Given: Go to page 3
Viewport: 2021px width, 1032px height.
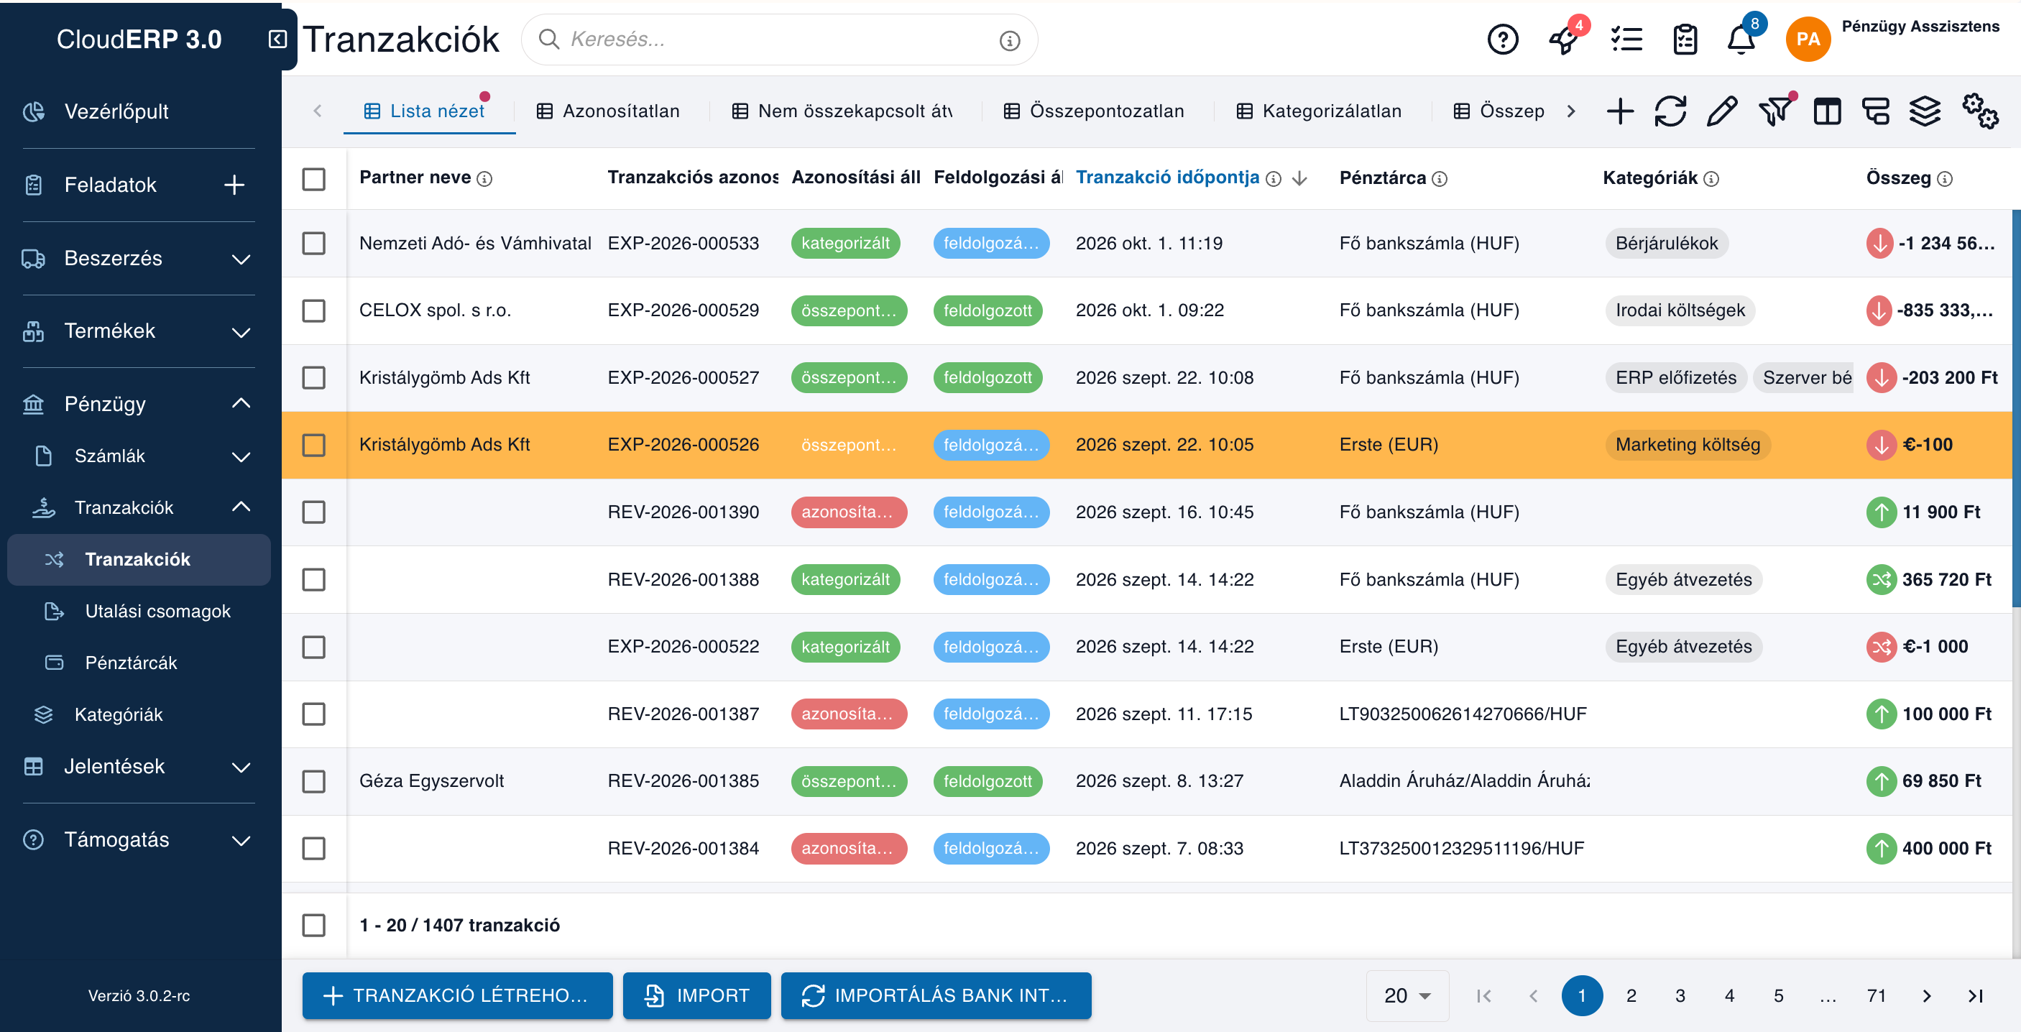Looking at the screenshot, I should point(1680,996).
